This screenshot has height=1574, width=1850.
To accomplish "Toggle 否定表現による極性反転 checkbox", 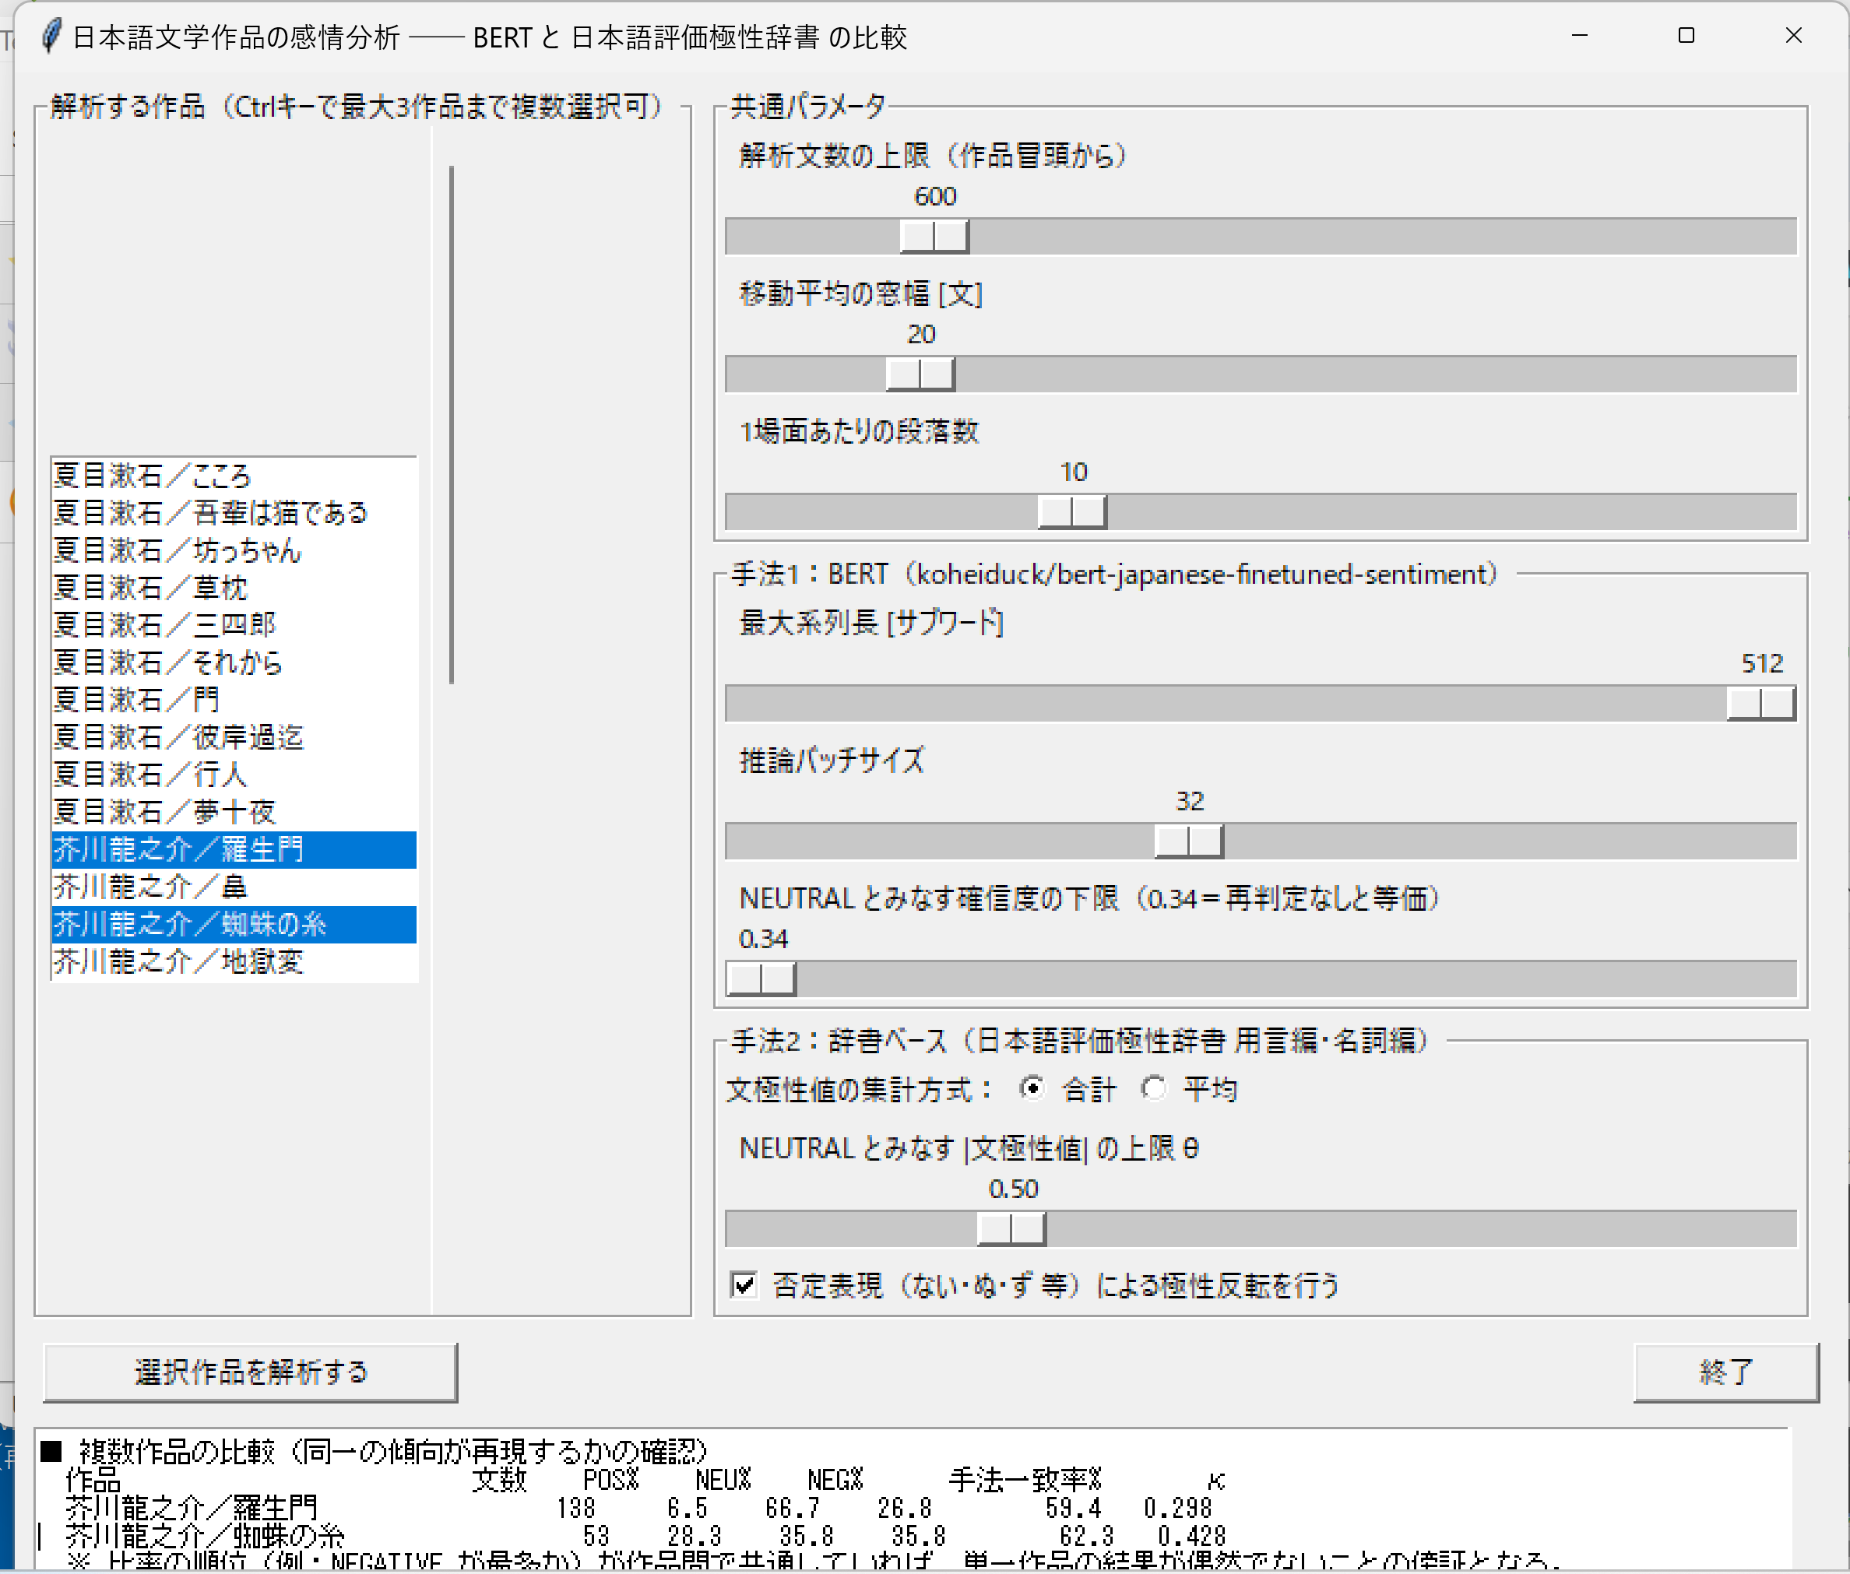I will tap(744, 1285).
